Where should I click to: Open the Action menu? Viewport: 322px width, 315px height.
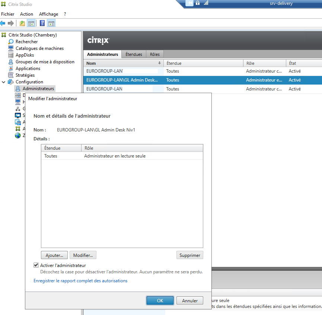26,14
